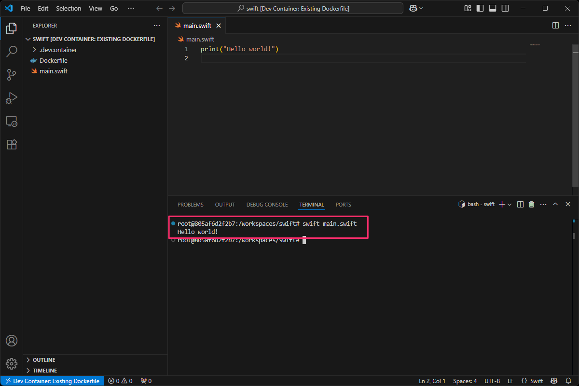Open the Edit menu
Viewport: 579px width, 386px height.
[43, 8]
